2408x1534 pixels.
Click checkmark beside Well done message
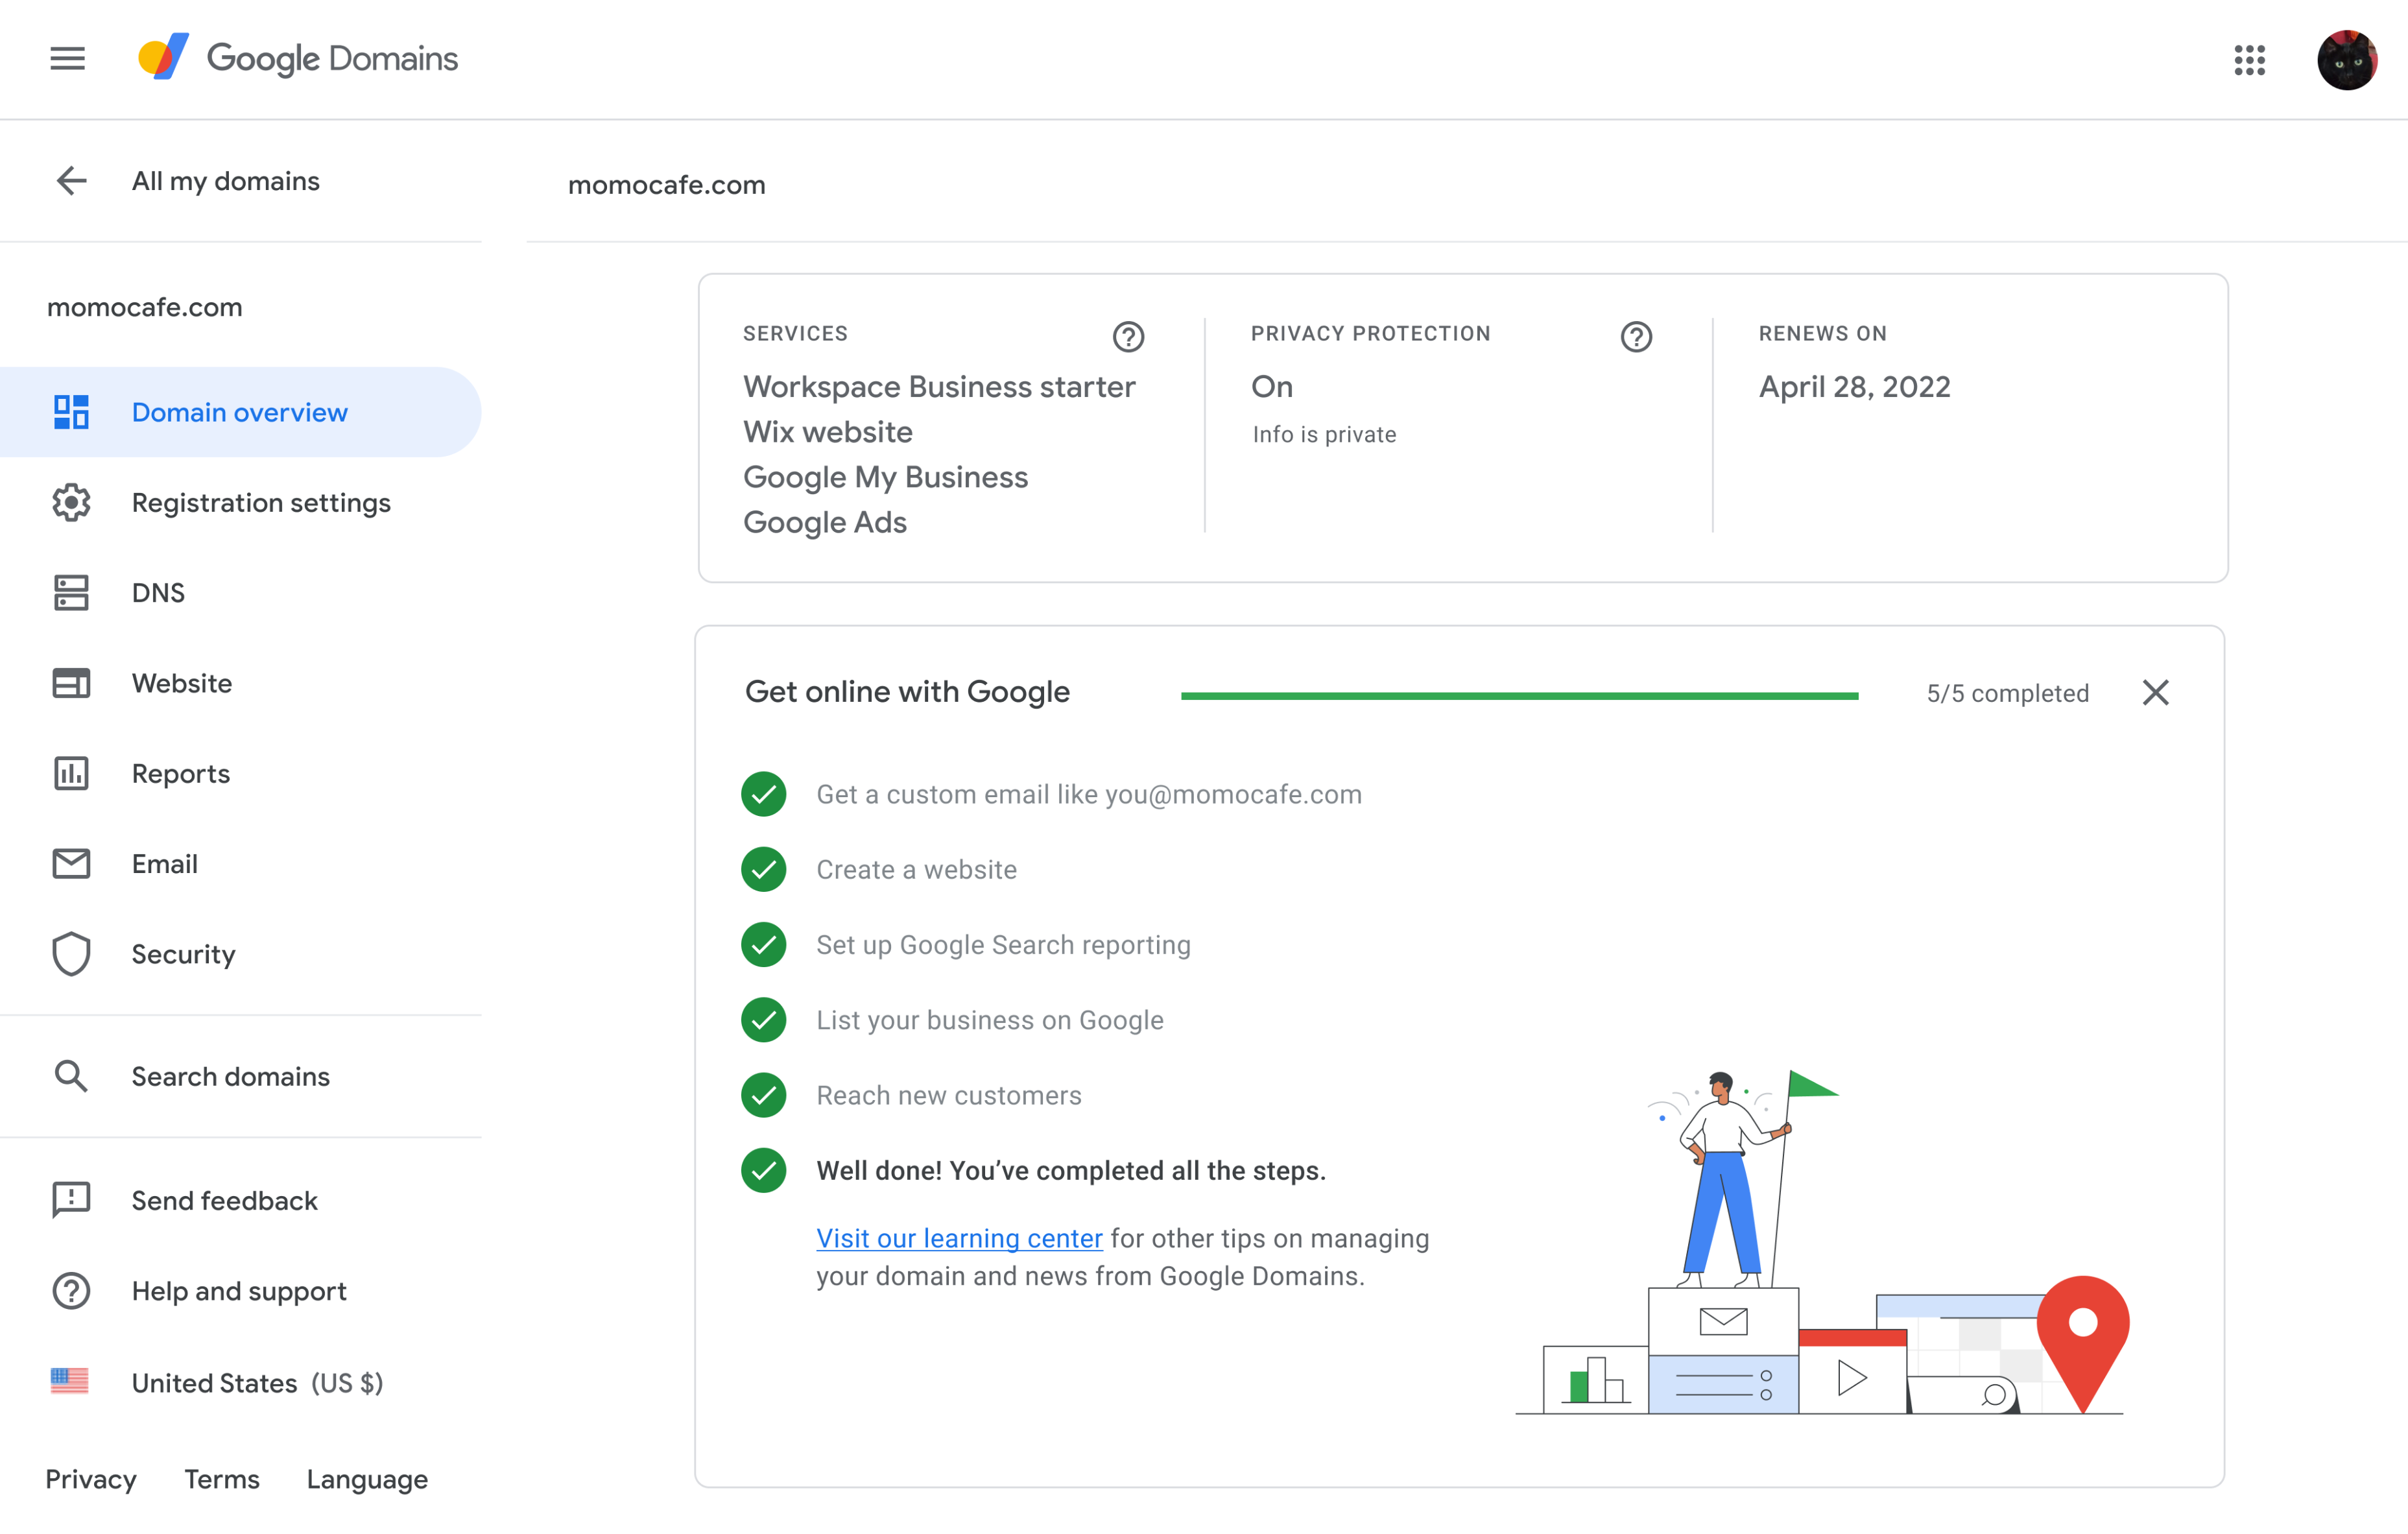(x=763, y=1170)
